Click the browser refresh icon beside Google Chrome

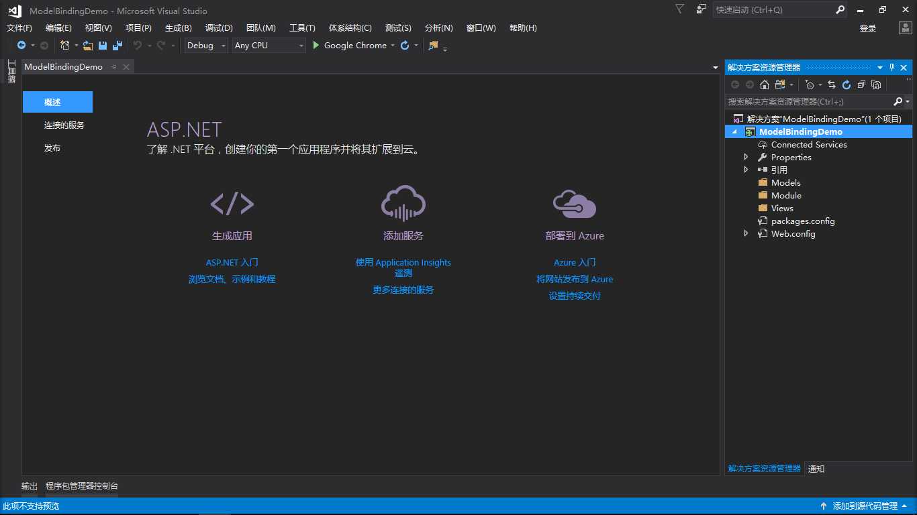[405, 46]
